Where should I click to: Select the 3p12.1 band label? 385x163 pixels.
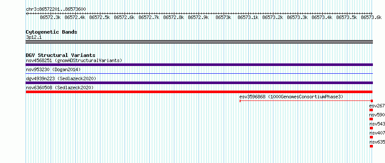coord(34,38)
